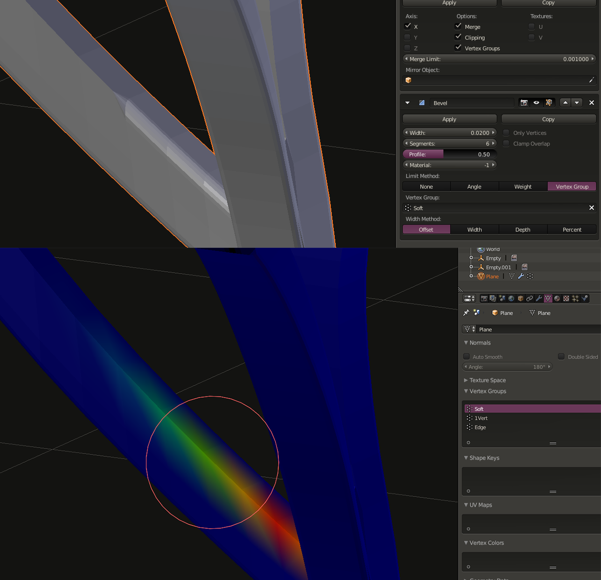Image resolution: width=601 pixels, height=580 pixels.
Task: Open the Physics properties tab
Action: (x=584, y=299)
